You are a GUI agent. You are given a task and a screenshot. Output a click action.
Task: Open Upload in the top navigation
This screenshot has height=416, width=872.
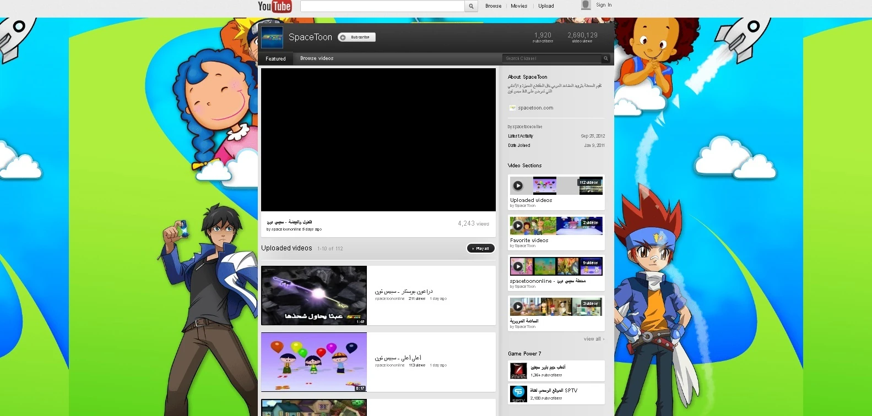click(x=546, y=6)
